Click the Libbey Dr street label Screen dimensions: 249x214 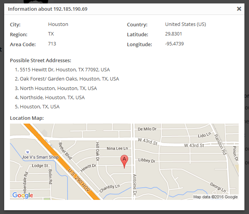coord(147,160)
